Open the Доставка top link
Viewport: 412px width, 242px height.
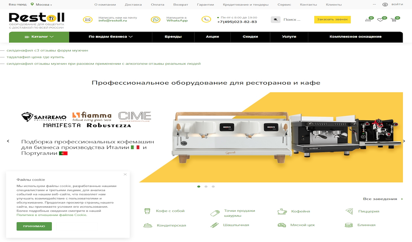pyautogui.click(x=133, y=5)
